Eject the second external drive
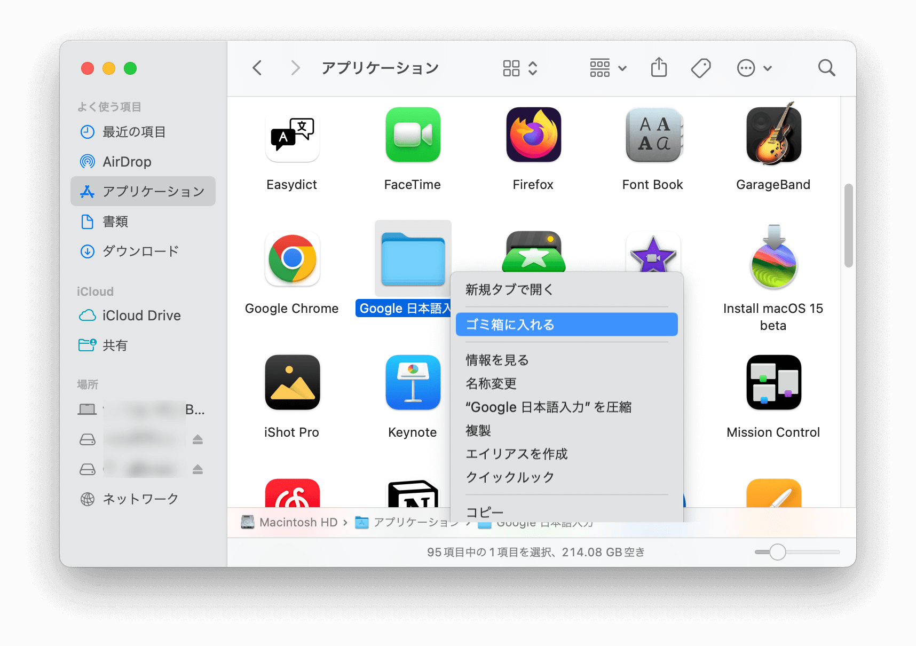 198,469
